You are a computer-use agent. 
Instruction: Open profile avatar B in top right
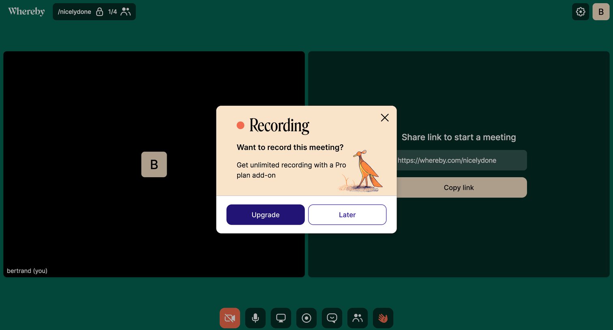click(601, 12)
